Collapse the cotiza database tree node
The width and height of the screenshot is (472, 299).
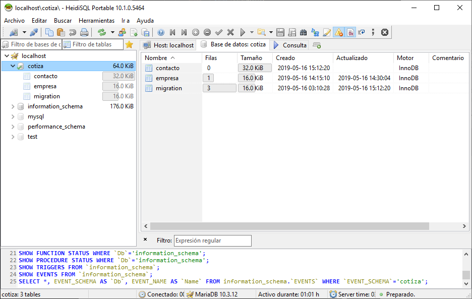click(13, 66)
